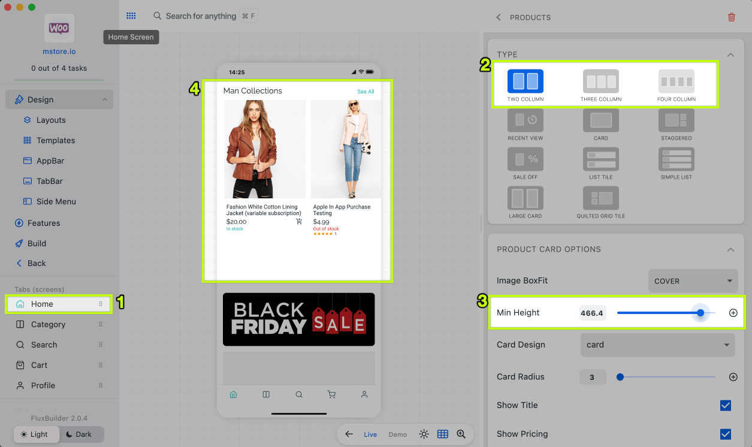Open the Image BoxFit COVER dropdown
Viewport: 752px width, 447px height.
click(693, 281)
